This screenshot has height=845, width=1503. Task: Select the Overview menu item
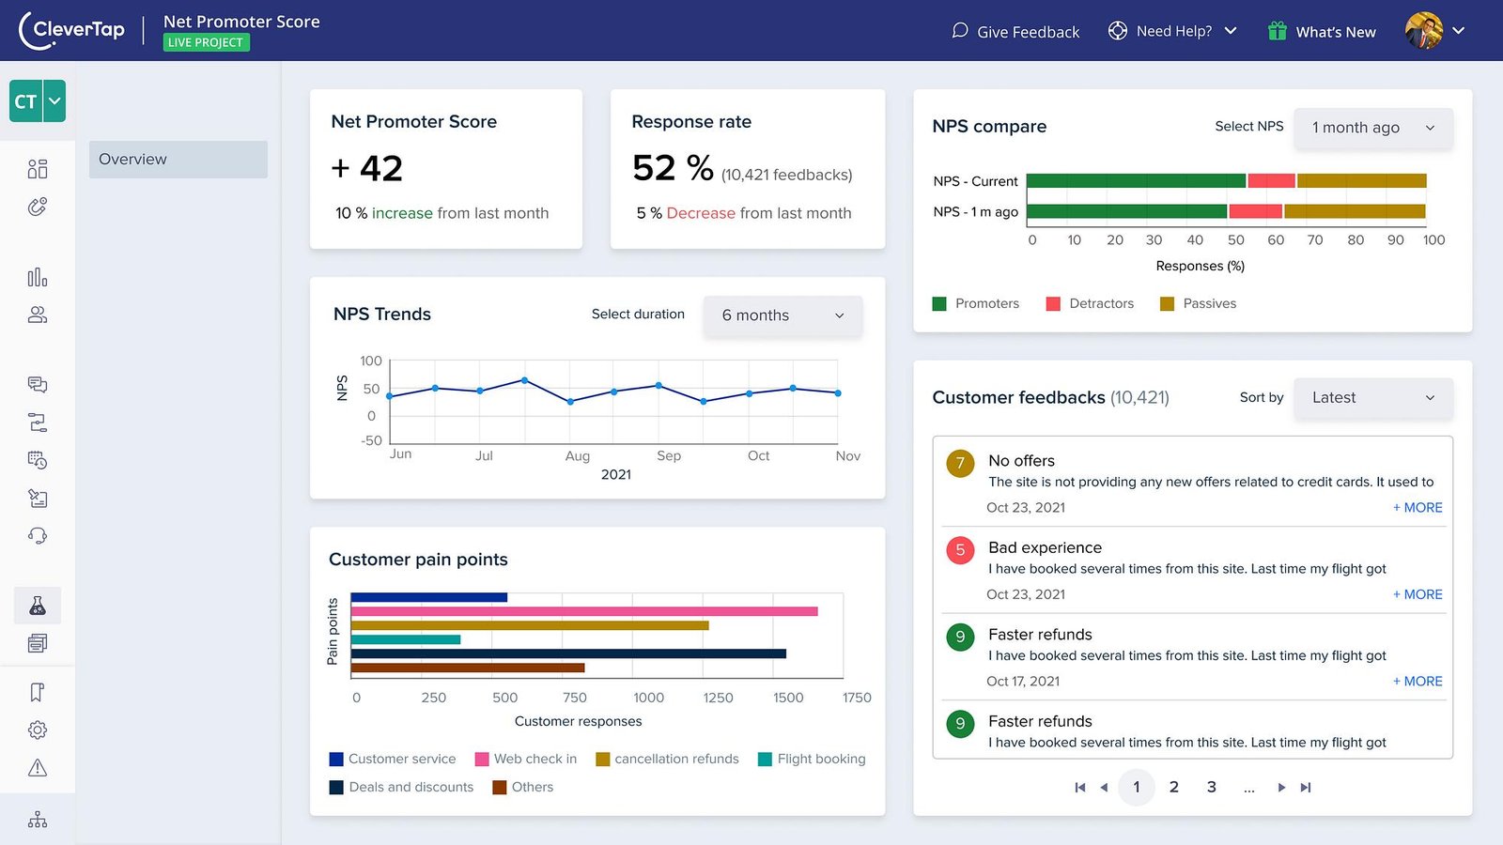click(178, 160)
